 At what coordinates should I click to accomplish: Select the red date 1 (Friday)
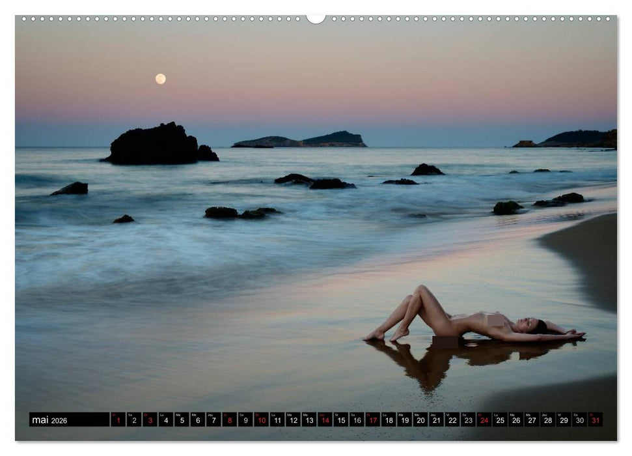[120, 421]
